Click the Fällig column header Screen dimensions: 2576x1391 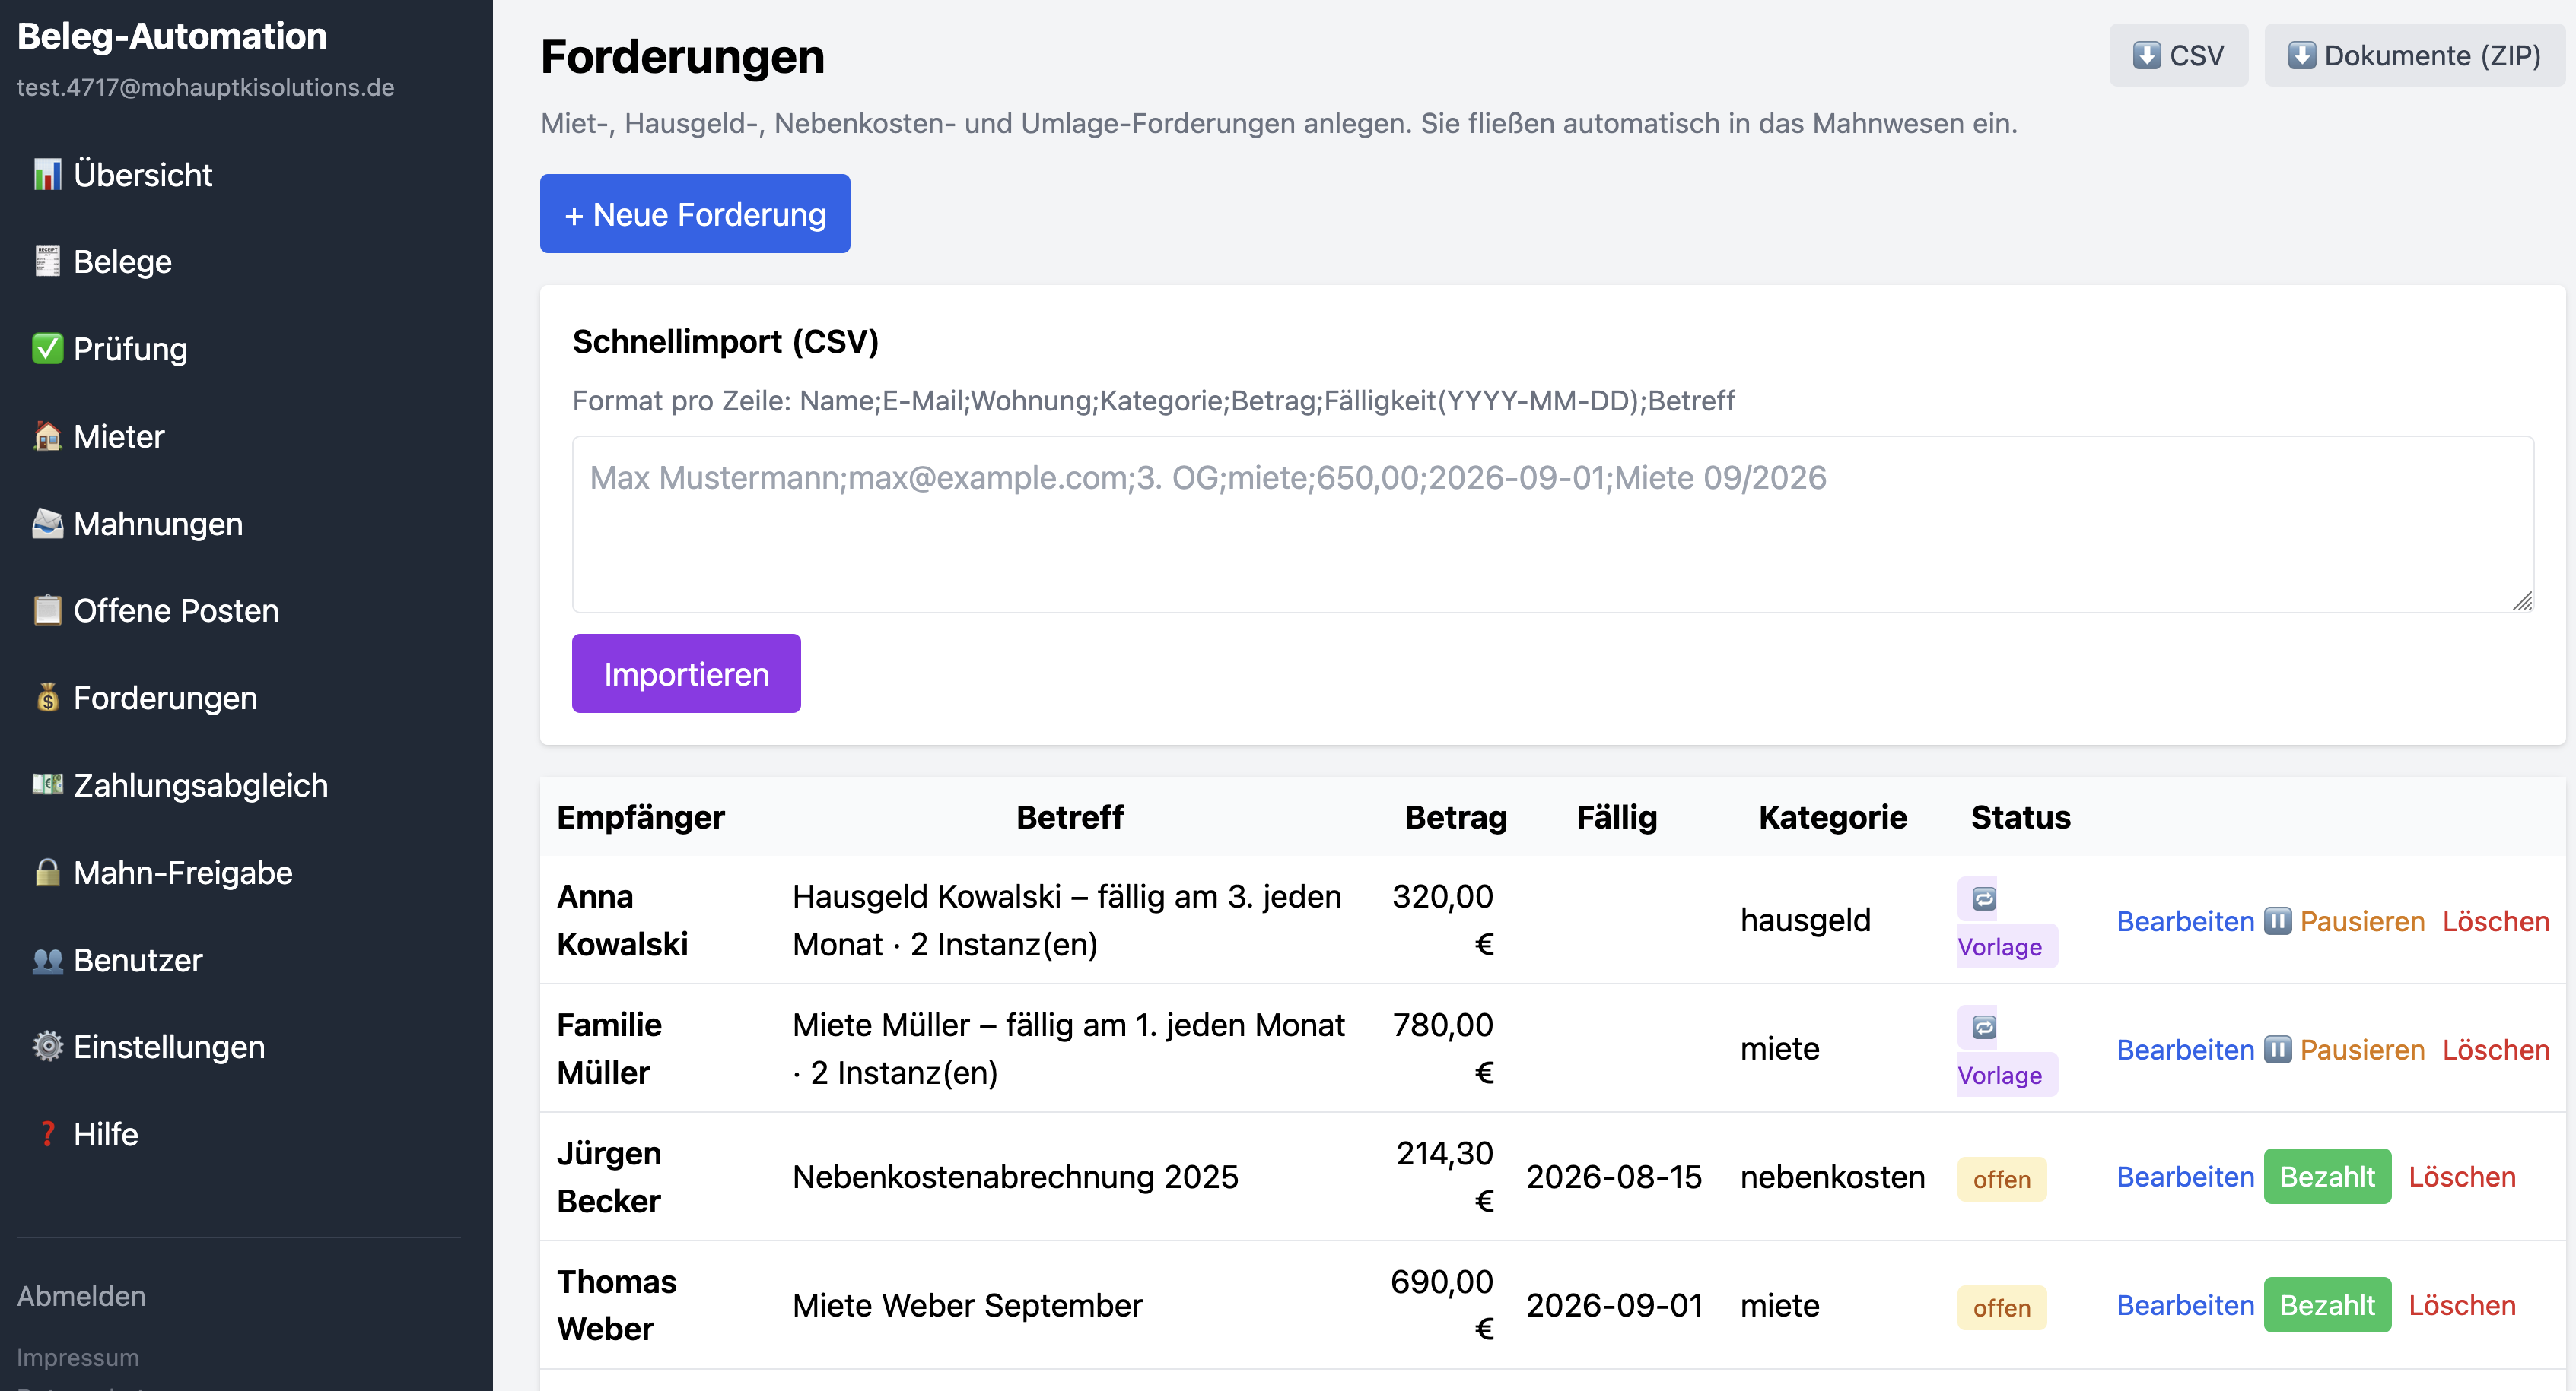pos(1616,816)
